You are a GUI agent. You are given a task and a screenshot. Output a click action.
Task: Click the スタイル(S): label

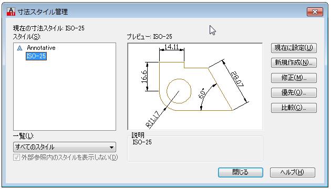[x=27, y=37]
